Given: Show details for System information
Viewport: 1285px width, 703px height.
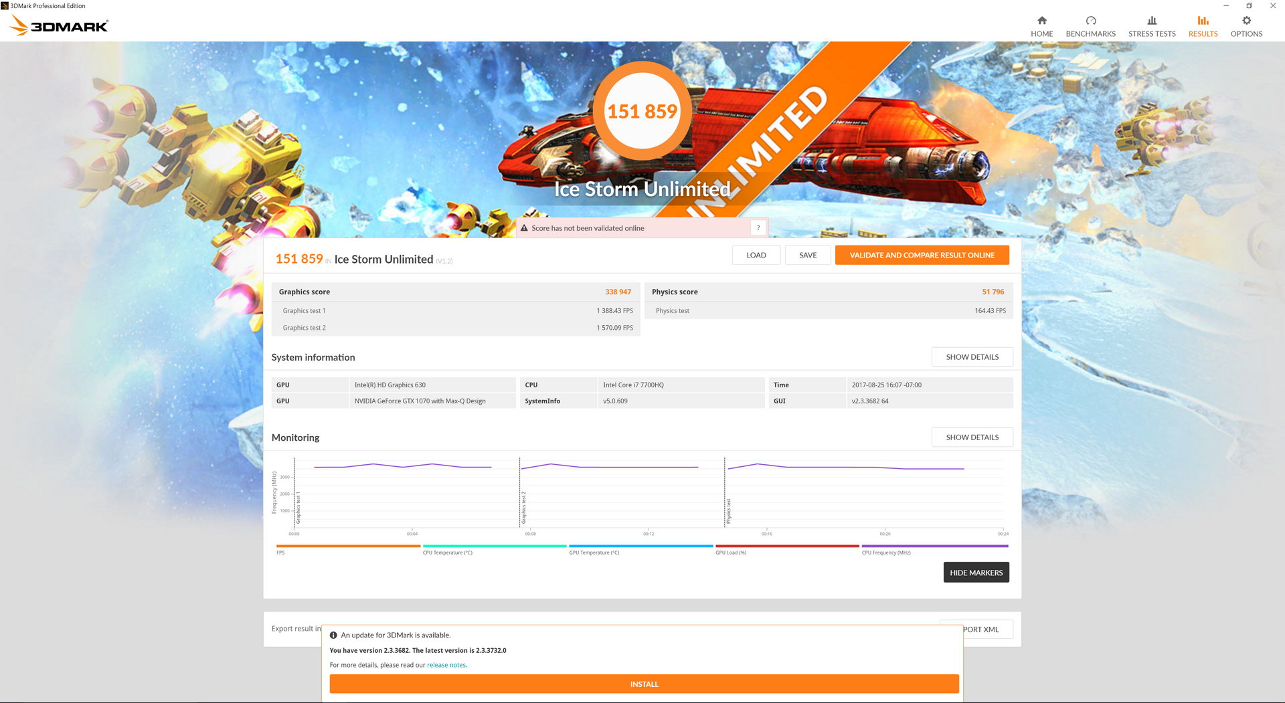Looking at the screenshot, I should [x=972, y=357].
